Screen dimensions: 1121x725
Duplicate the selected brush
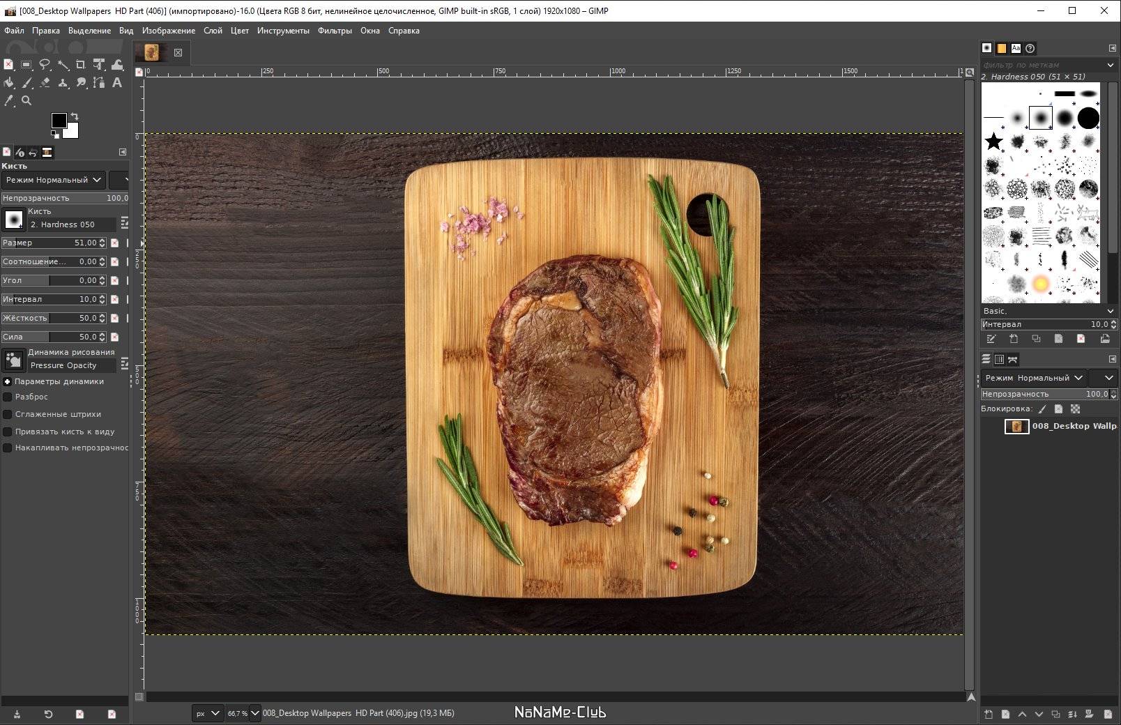point(1036,339)
